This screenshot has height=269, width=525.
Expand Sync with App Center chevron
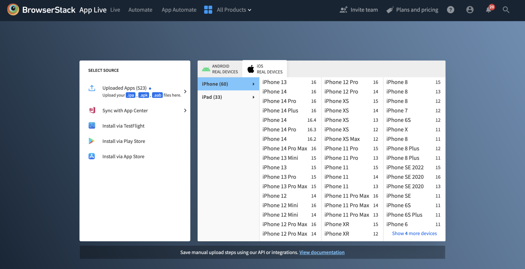click(185, 110)
